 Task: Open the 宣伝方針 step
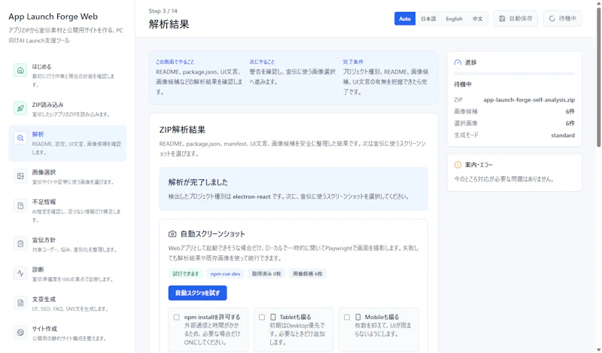(67, 244)
